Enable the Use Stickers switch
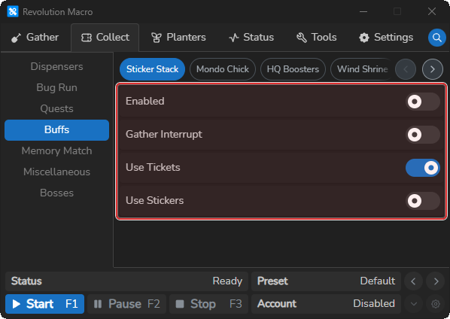This screenshot has width=450, height=319. [422, 201]
